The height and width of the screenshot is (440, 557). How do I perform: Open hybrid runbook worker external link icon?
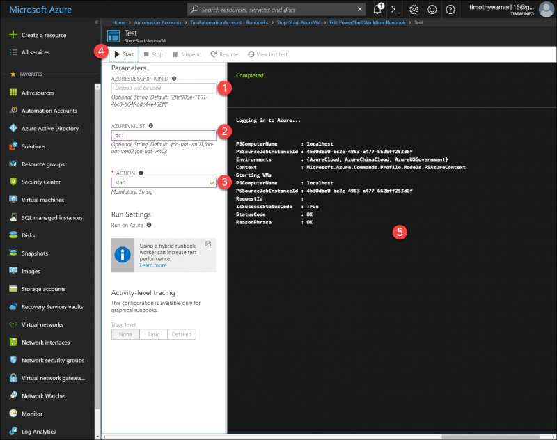tap(208, 244)
